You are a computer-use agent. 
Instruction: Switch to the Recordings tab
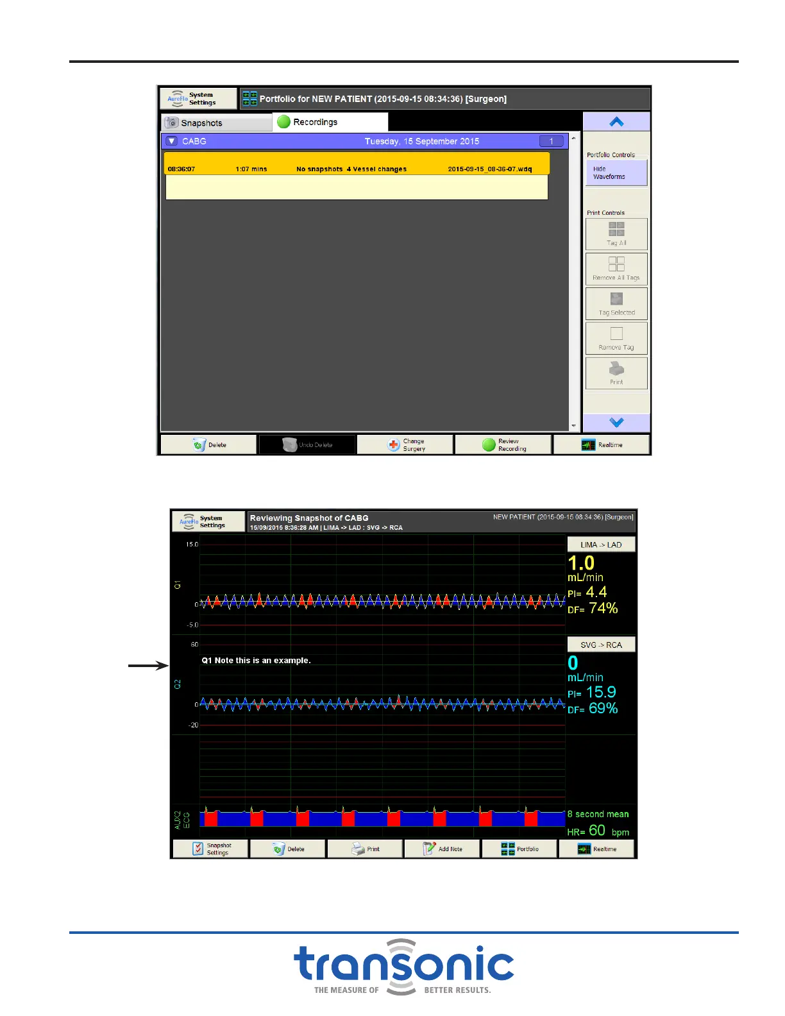click(x=330, y=122)
